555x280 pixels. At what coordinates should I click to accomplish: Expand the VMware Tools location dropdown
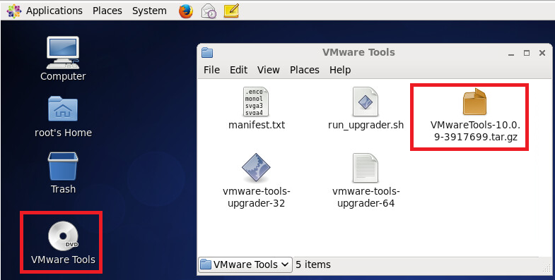tap(245, 264)
